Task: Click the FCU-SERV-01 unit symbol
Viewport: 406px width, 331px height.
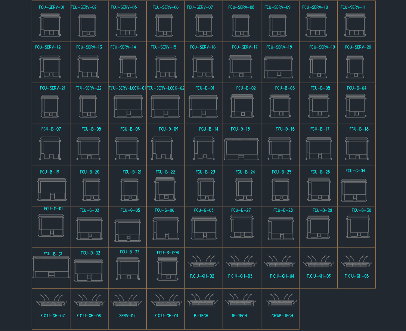Action: pyautogui.click(x=50, y=25)
